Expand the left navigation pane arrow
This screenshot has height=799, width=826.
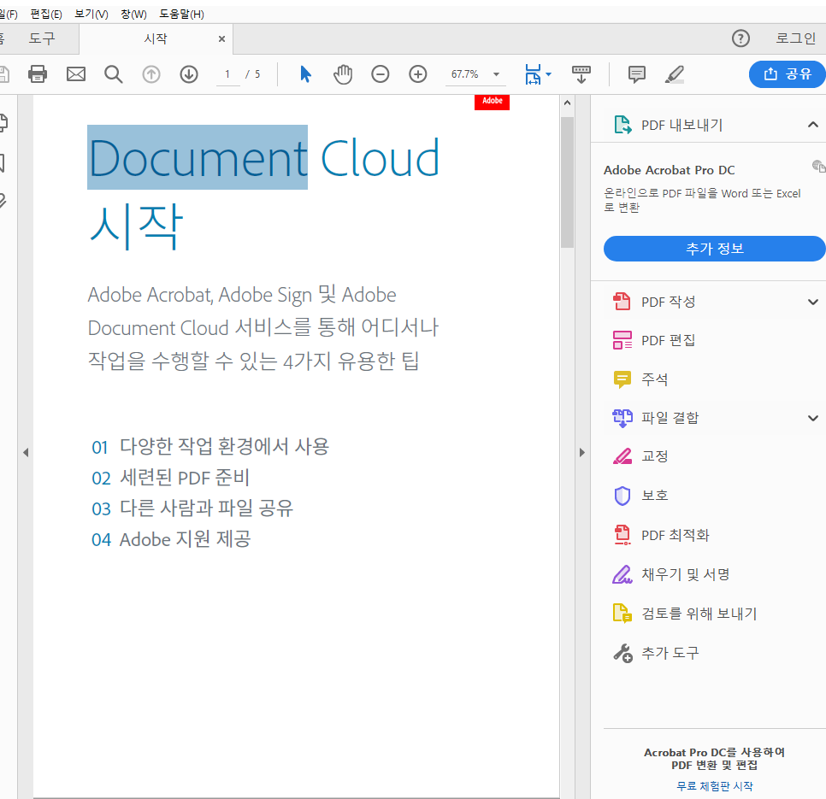click(26, 452)
